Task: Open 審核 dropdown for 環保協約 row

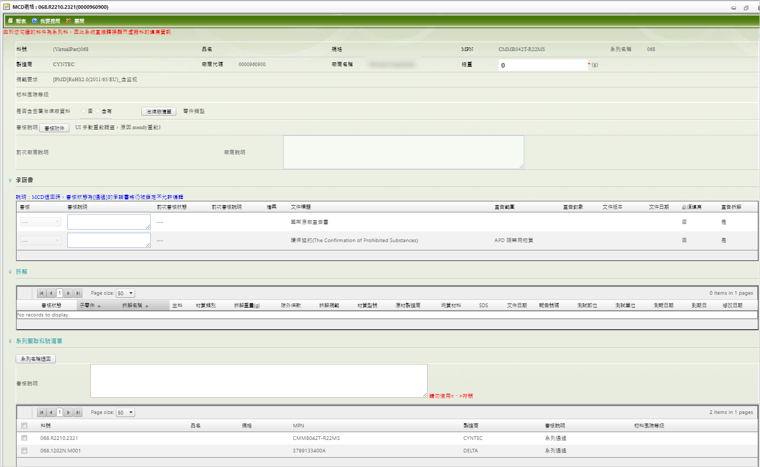Action: point(41,241)
